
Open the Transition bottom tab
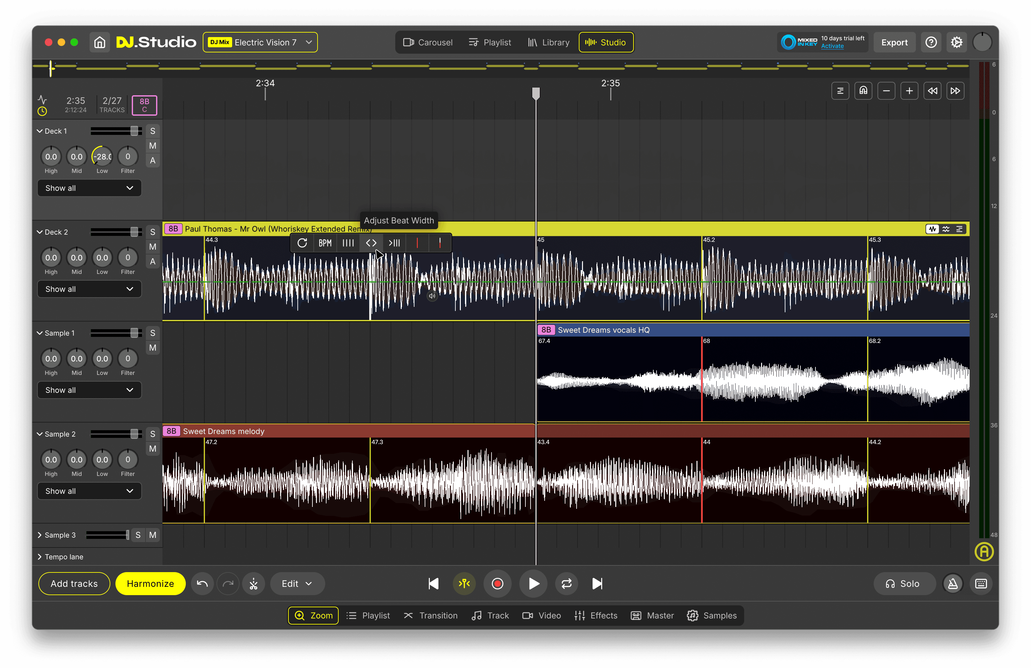430,615
